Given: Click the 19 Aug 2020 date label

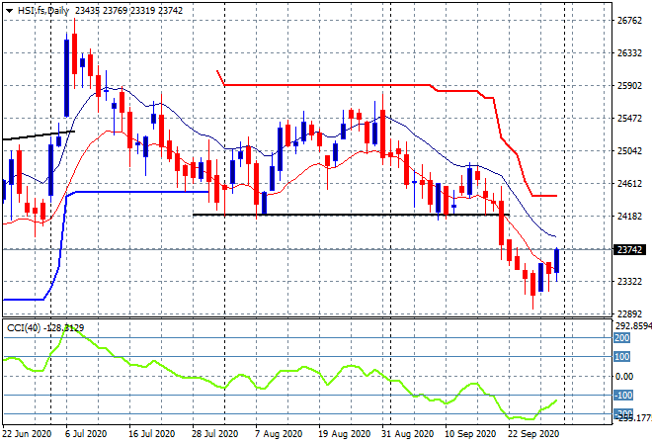Looking at the screenshot, I should coord(345,434).
